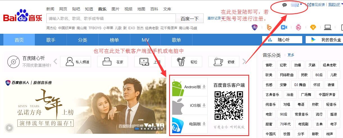The image size is (343, 138).
Task: Open the 七年 banner image
Action: [x=85, y=106]
